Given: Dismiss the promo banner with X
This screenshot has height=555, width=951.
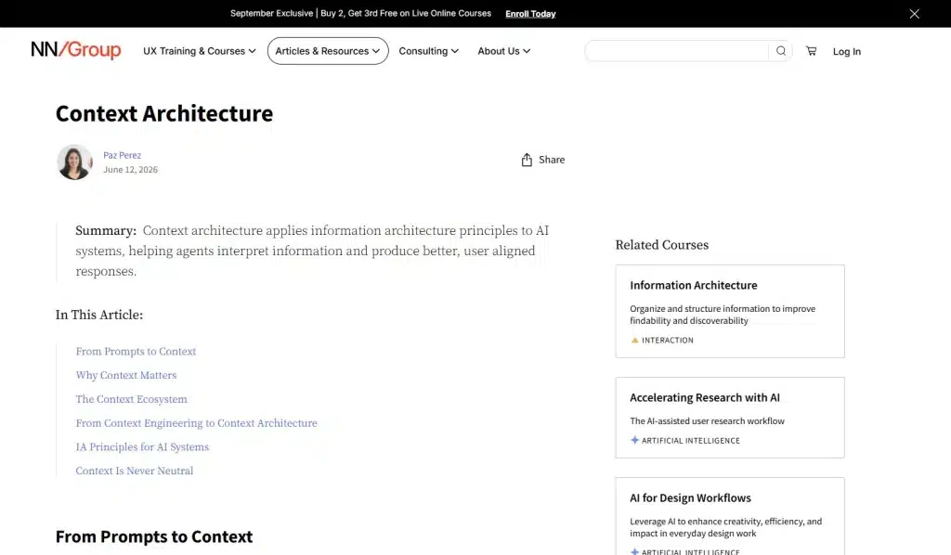Looking at the screenshot, I should (914, 13).
